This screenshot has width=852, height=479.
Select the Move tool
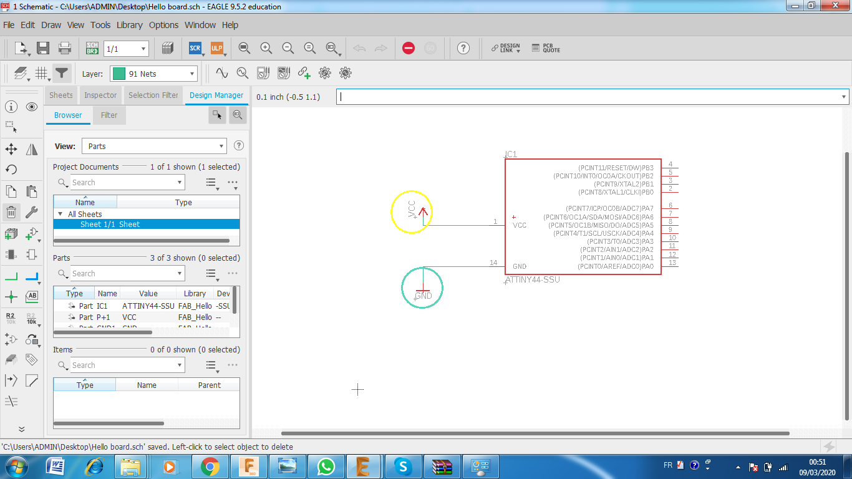tap(11, 149)
